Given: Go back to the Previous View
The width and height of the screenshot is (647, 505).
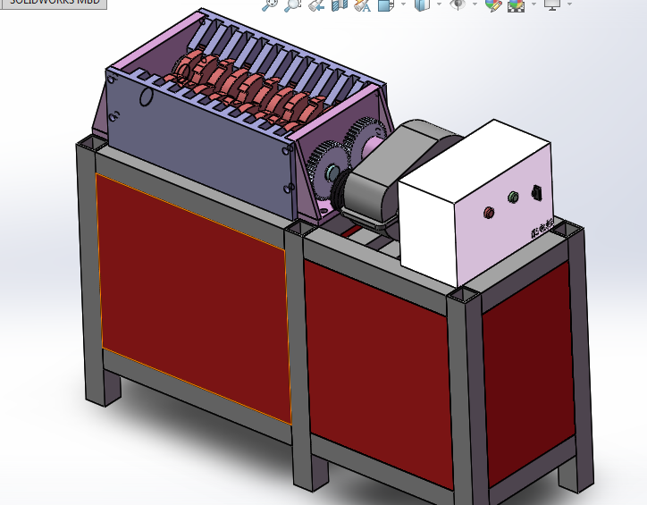Looking at the screenshot, I should click(316, 5).
